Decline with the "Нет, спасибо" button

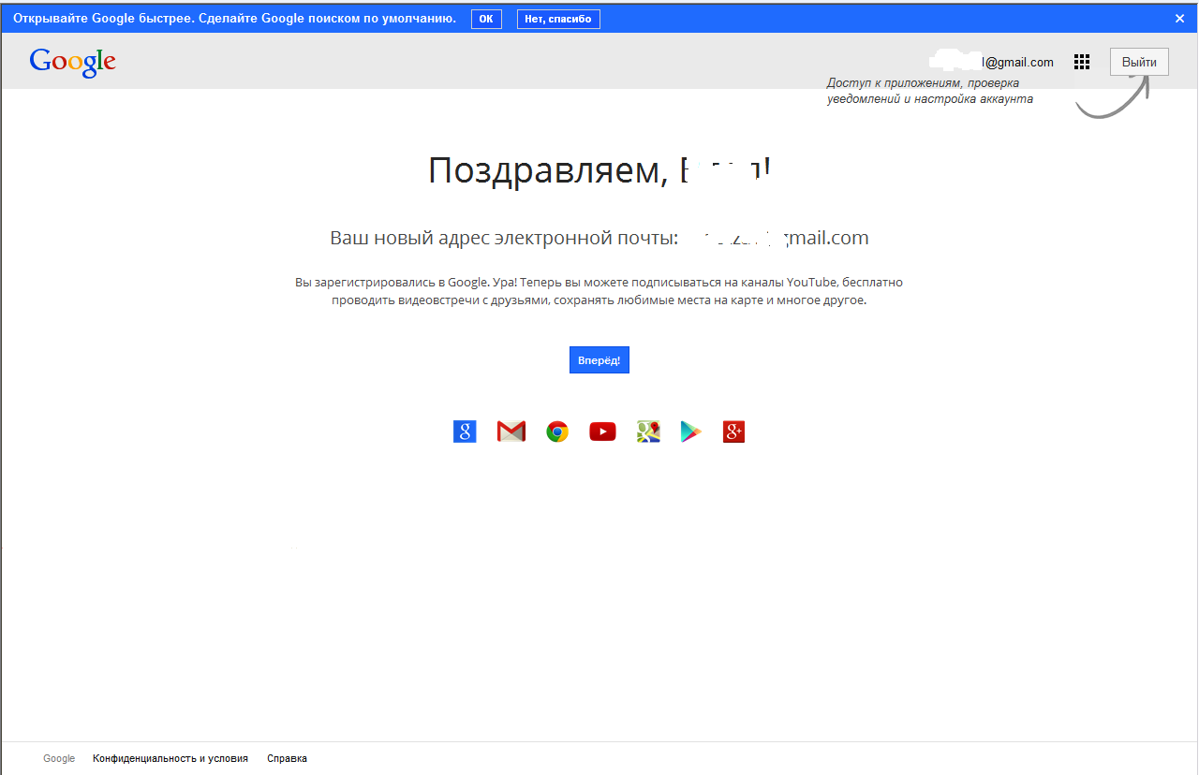coord(558,19)
